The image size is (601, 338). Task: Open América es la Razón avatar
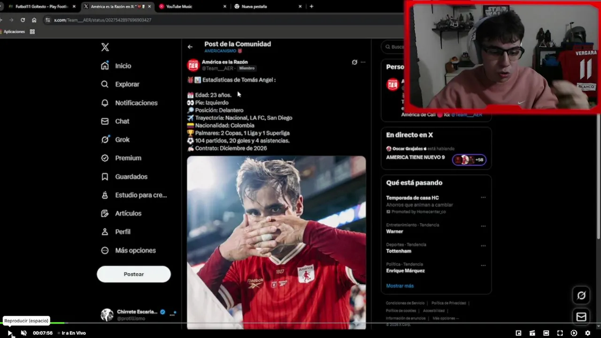pos(193,65)
